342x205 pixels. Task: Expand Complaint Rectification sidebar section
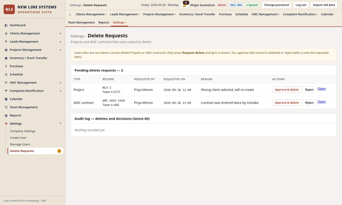pyautogui.click(x=61, y=91)
